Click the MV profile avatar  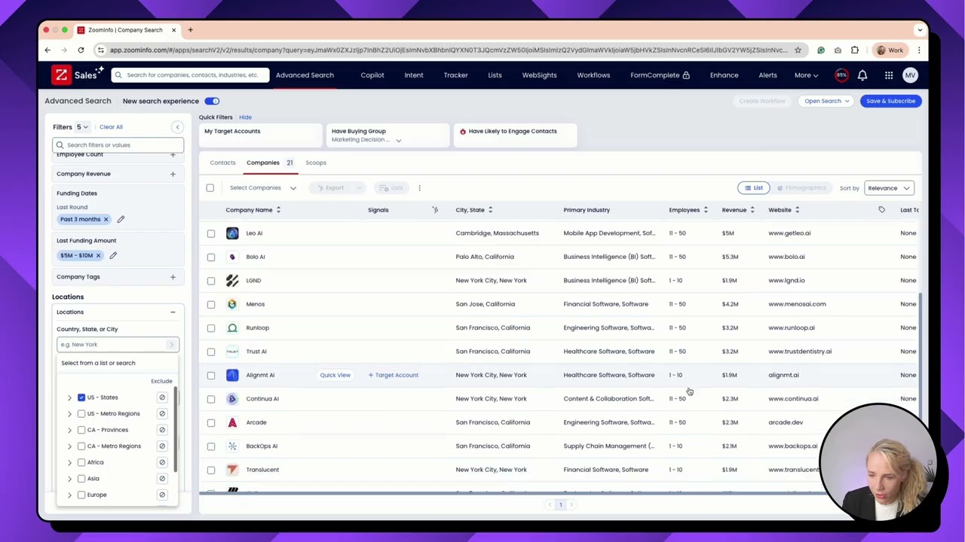tap(910, 75)
